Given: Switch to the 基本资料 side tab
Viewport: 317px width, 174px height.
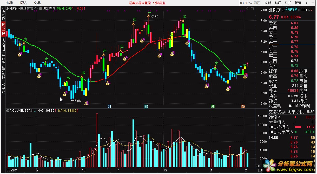Looking at the screenshot, I should pos(3,73).
